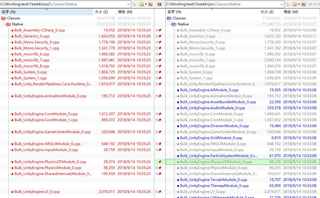The height and width of the screenshot is (198, 320).
Task: Click right Native folder size 77,380,156
Action: point(271,24)
